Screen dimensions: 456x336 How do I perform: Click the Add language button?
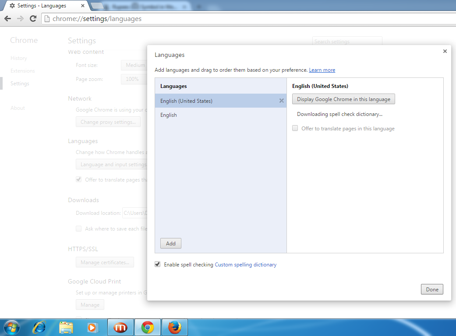[171, 243]
